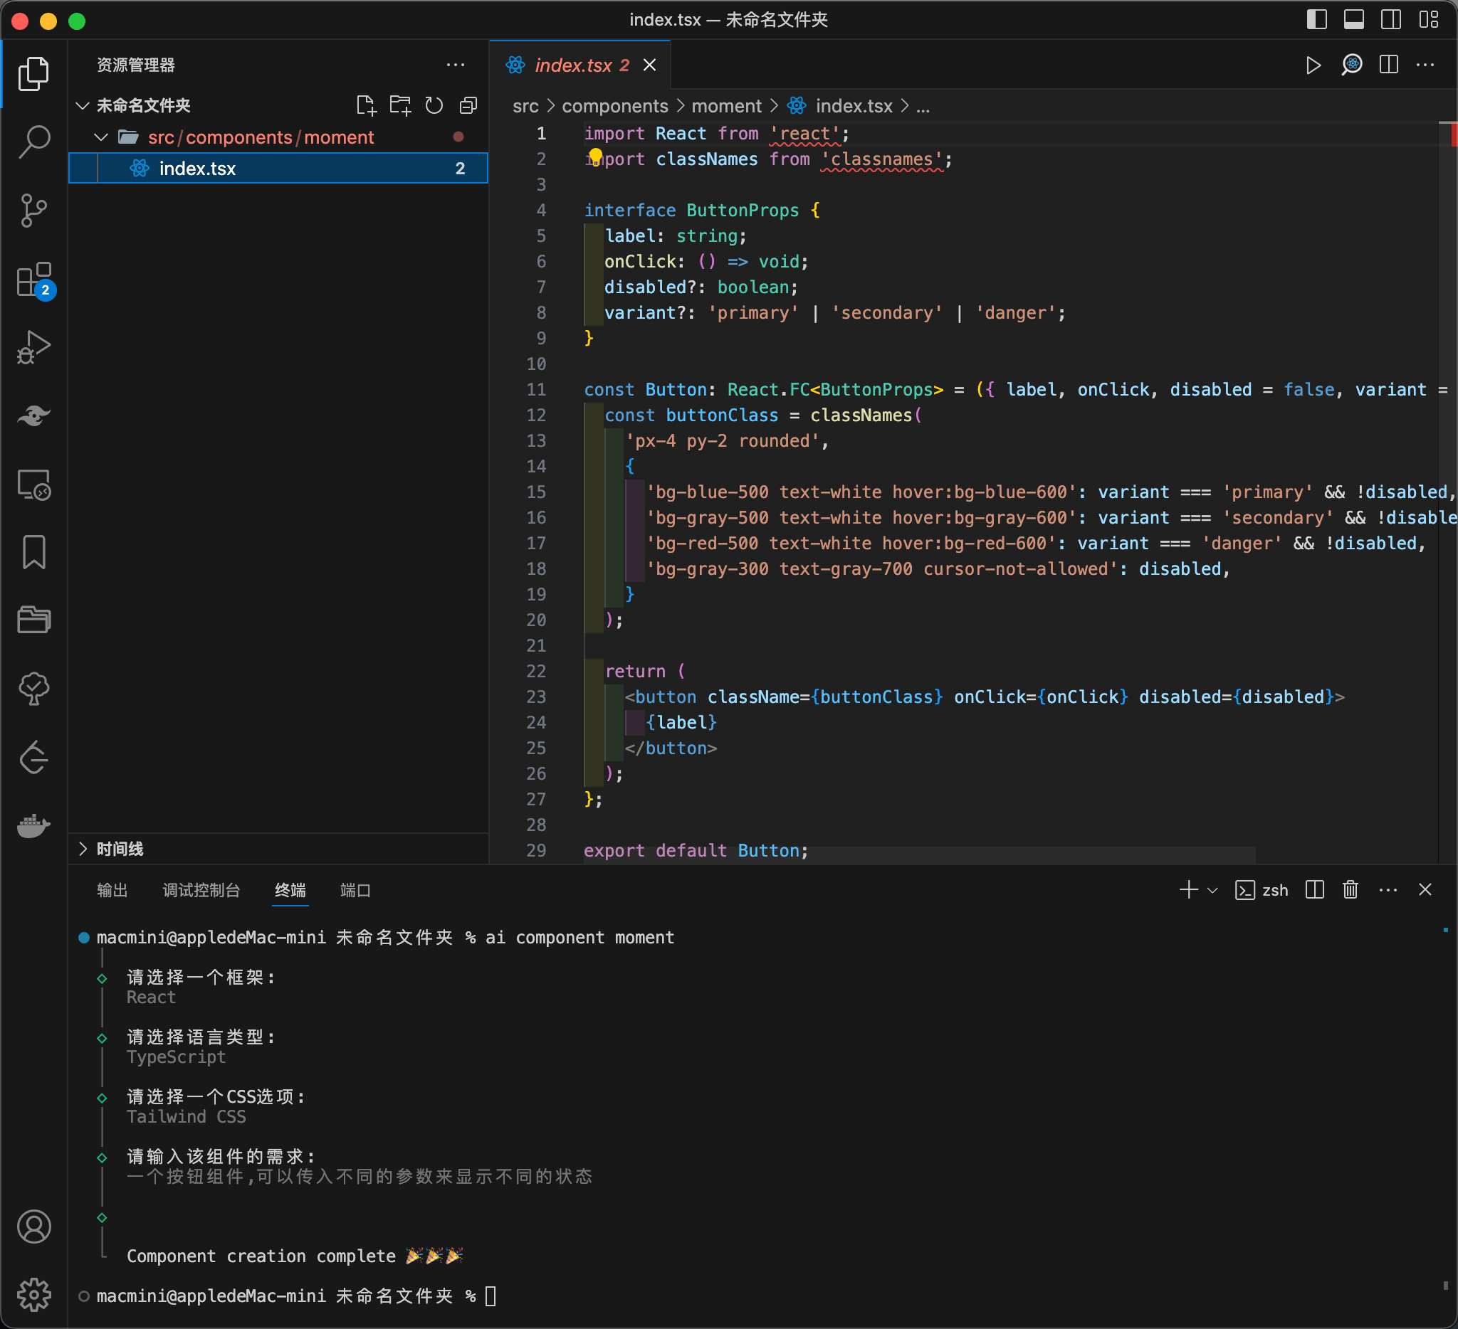Kill the active terminal with the trash icon
The height and width of the screenshot is (1329, 1458).
pos(1351,890)
